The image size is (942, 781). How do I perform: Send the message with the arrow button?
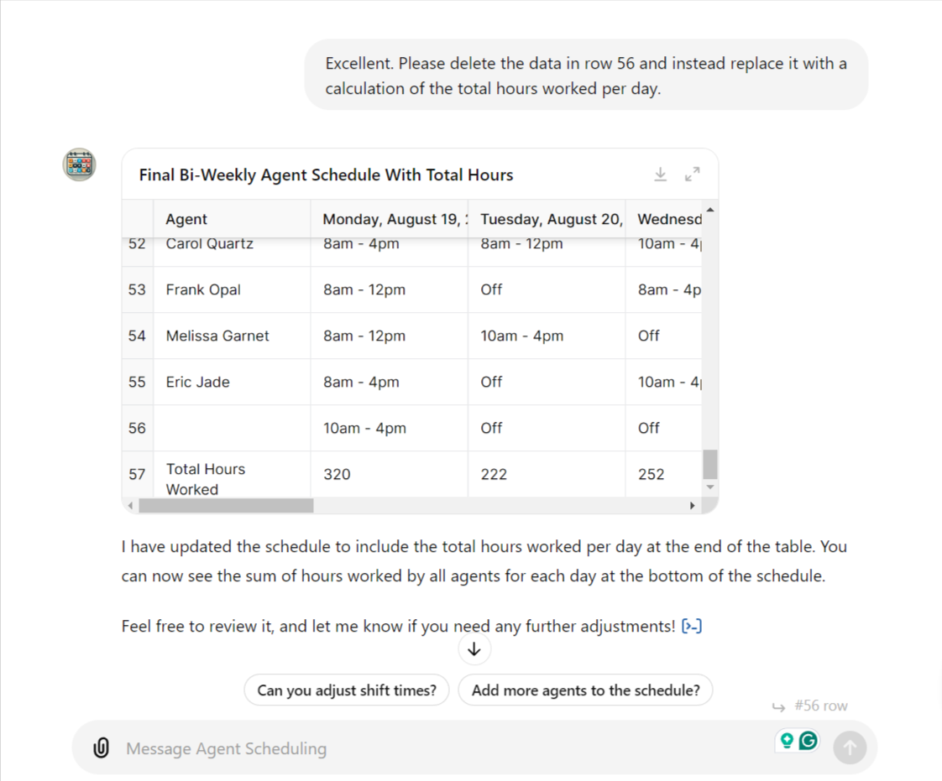pyautogui.click(x=850, y=747)
